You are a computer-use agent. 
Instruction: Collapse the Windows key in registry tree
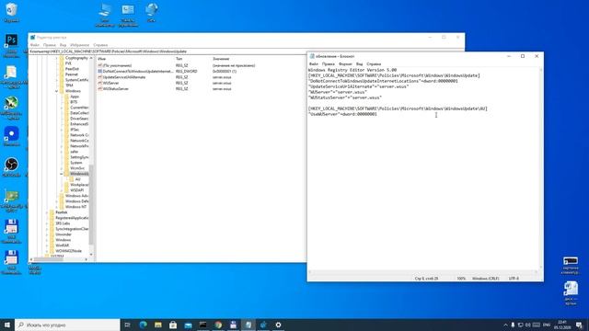click(x=57, y=91)
